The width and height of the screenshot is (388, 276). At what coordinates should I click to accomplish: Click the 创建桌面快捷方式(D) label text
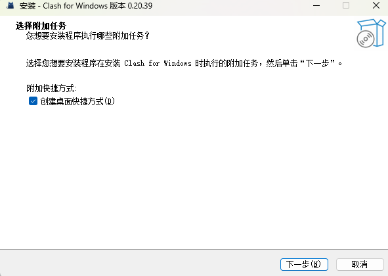click(x=77, y=101)
